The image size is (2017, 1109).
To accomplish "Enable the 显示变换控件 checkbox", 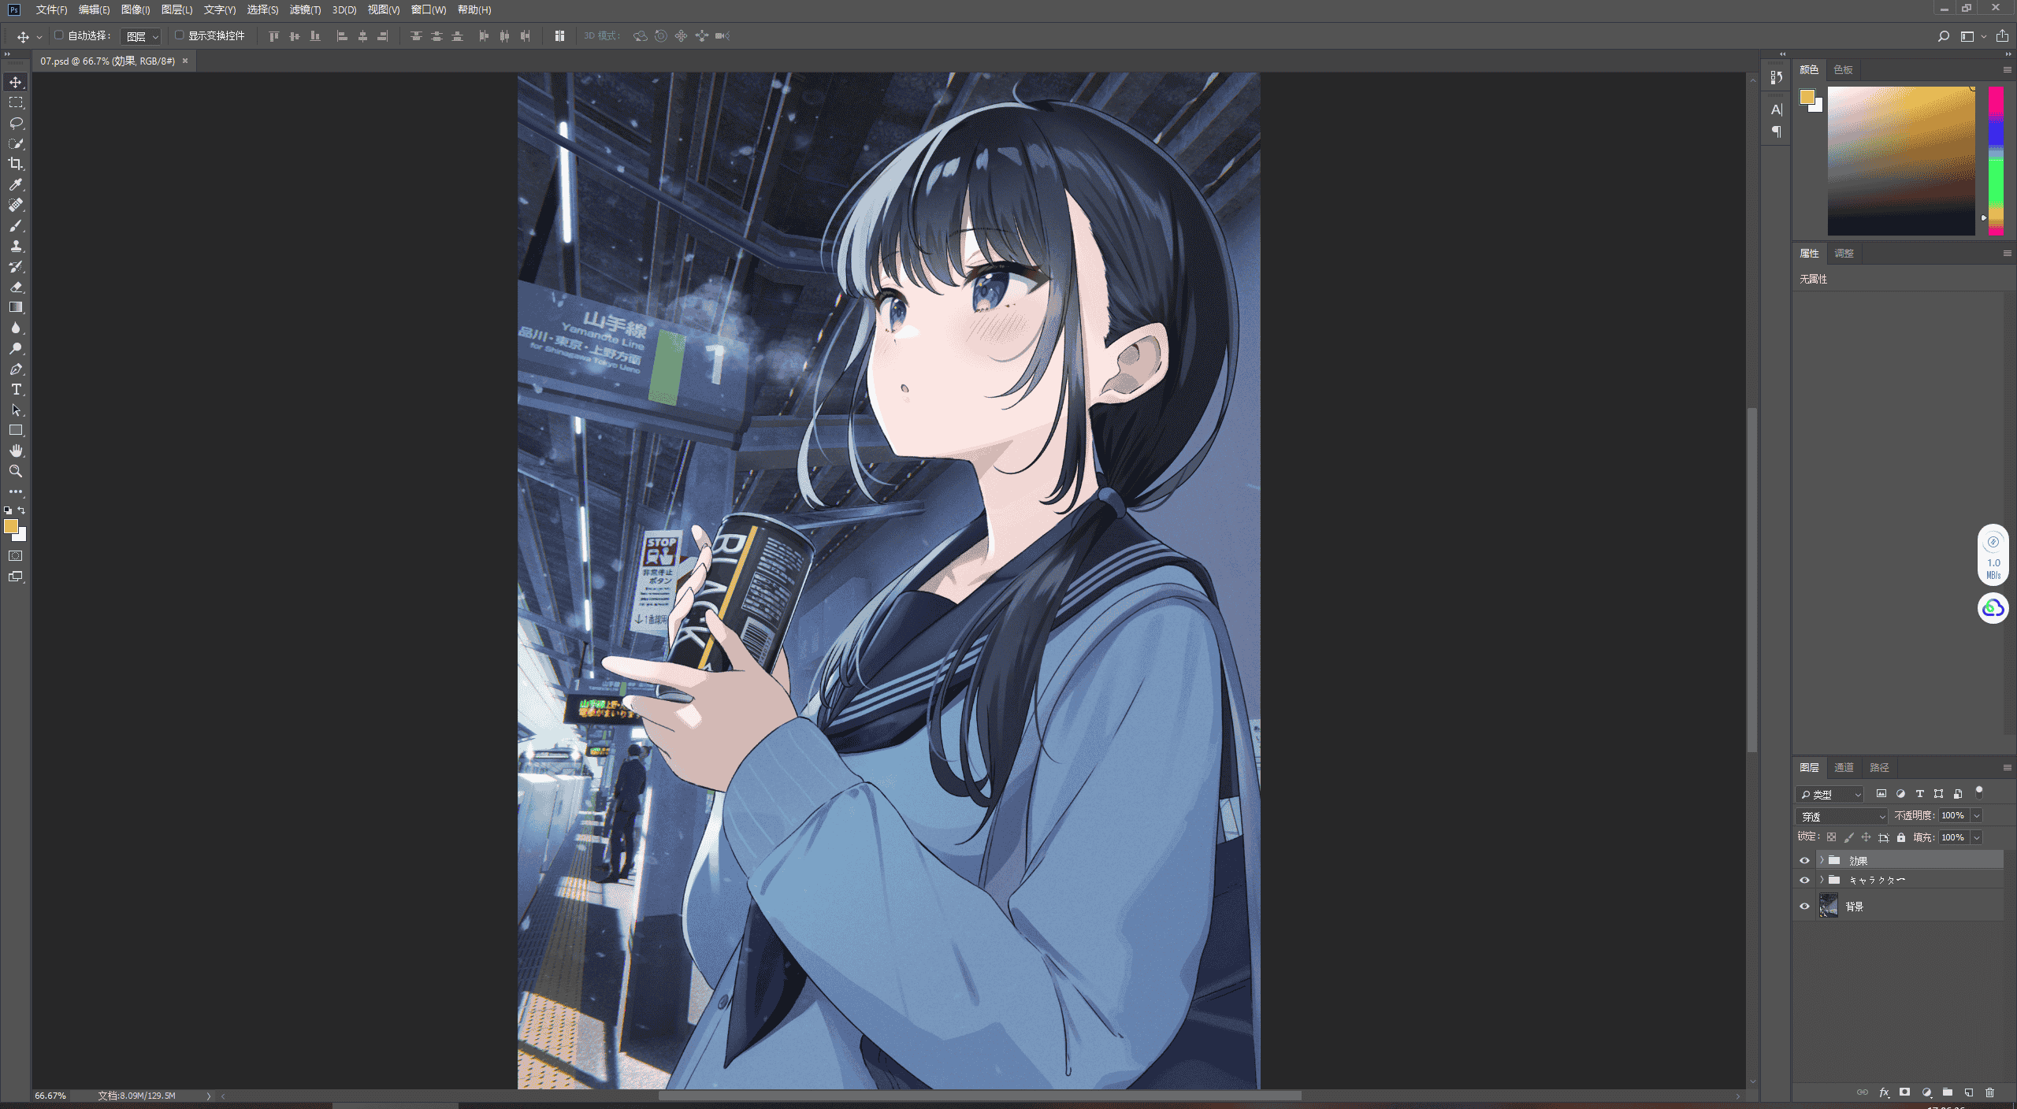I will click(x=179, y=35).
